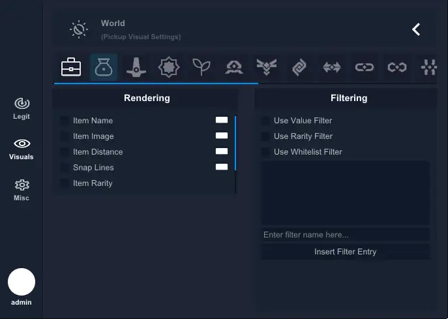Open the Visuals section
Viewport: 448px width, 319px height.
coord(22,149)
